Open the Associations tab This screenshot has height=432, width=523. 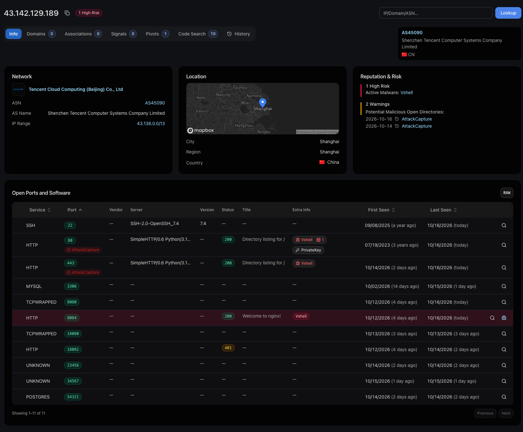coord(83,34)
